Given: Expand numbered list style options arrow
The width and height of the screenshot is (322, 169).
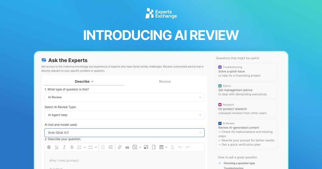Looking at the screenshot, I should click(x=85, y=147).
